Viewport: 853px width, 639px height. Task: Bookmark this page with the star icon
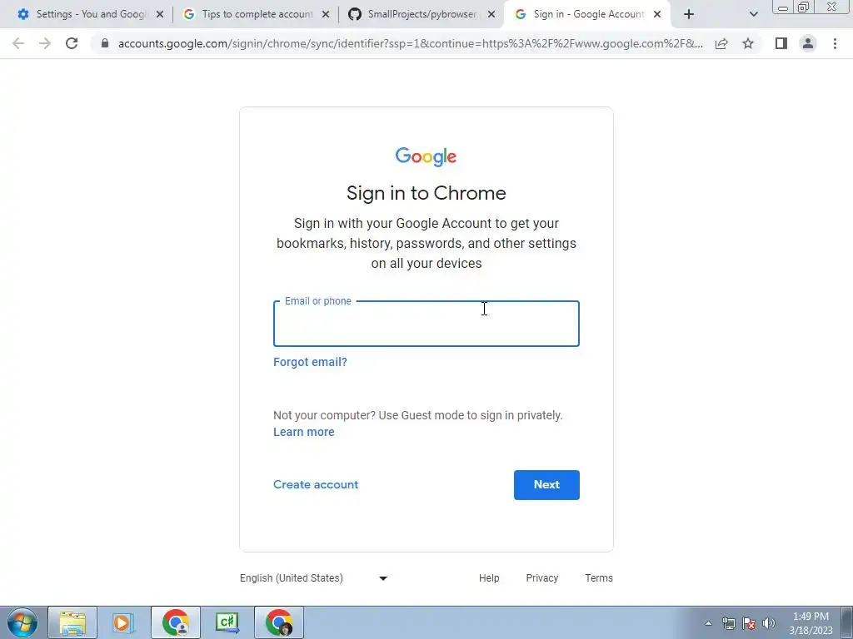point(748,43)
